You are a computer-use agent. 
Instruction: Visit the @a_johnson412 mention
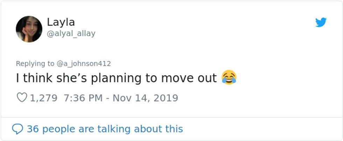[x=84, y=63]
